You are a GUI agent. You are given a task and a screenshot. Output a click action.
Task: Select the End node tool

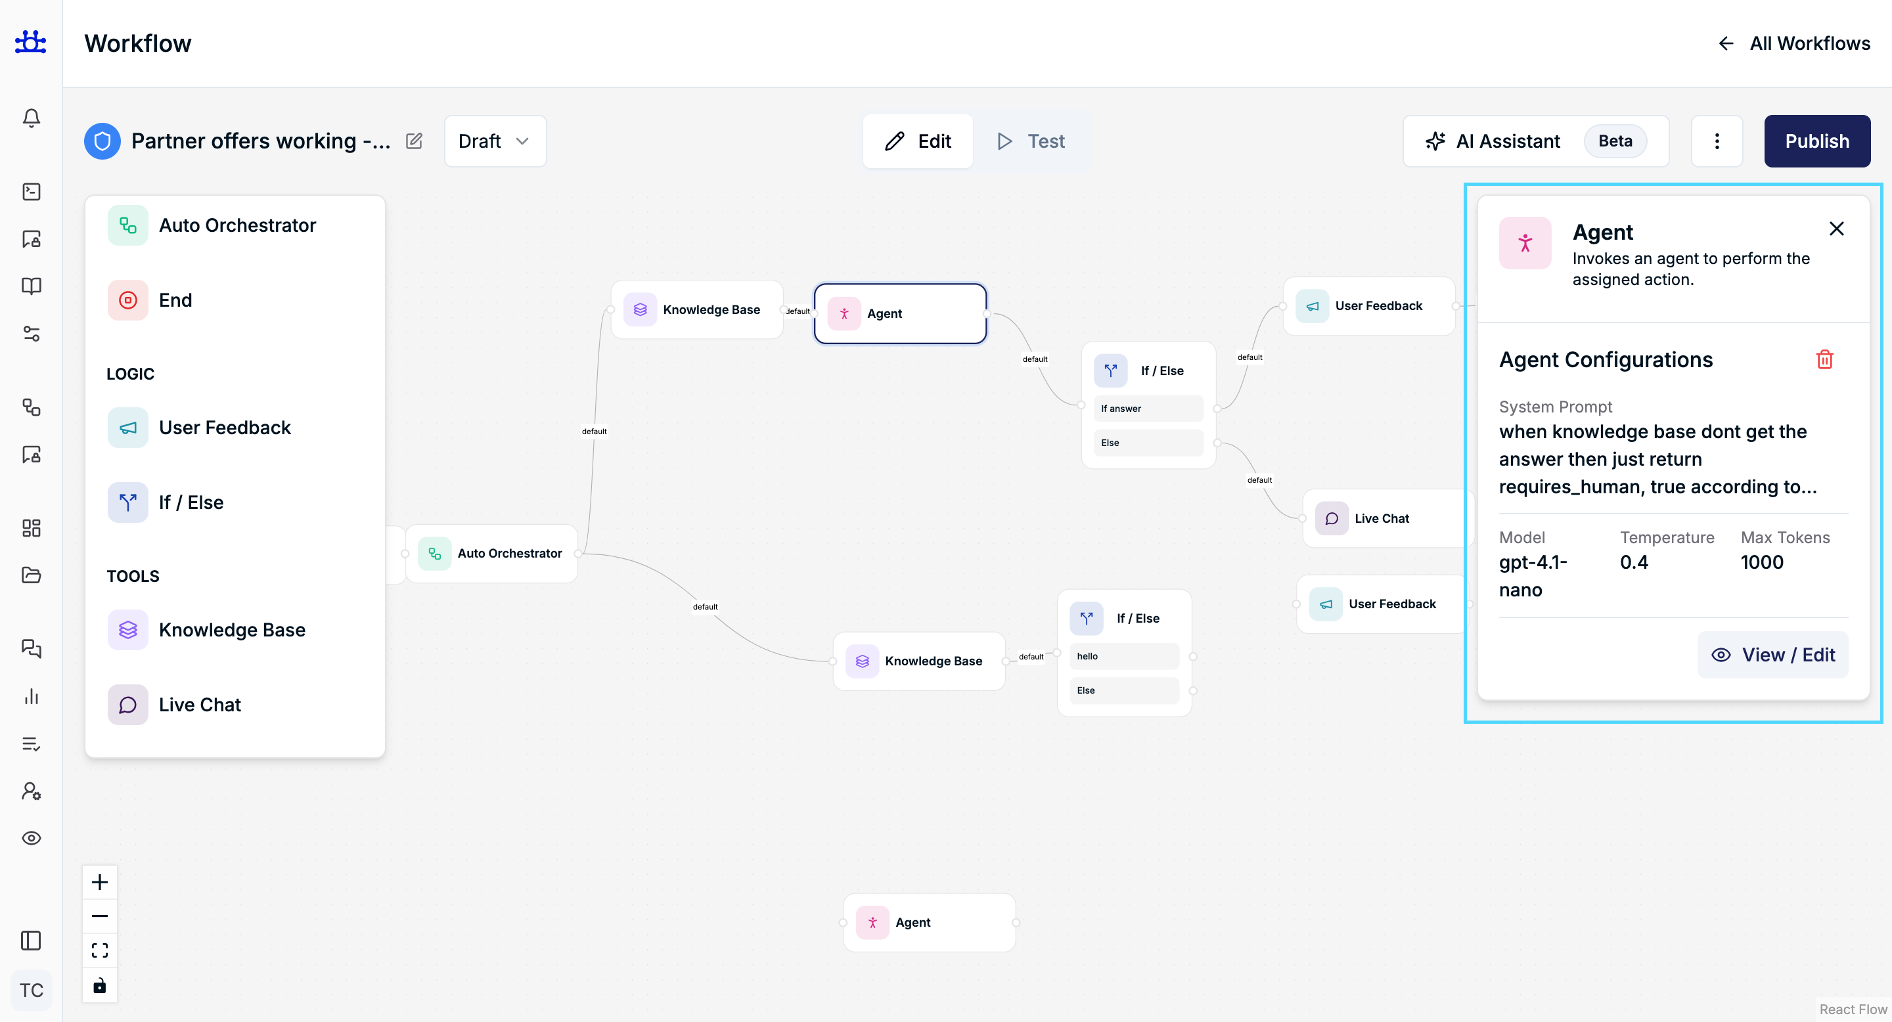pyautogui.click(x=175, y=300)
